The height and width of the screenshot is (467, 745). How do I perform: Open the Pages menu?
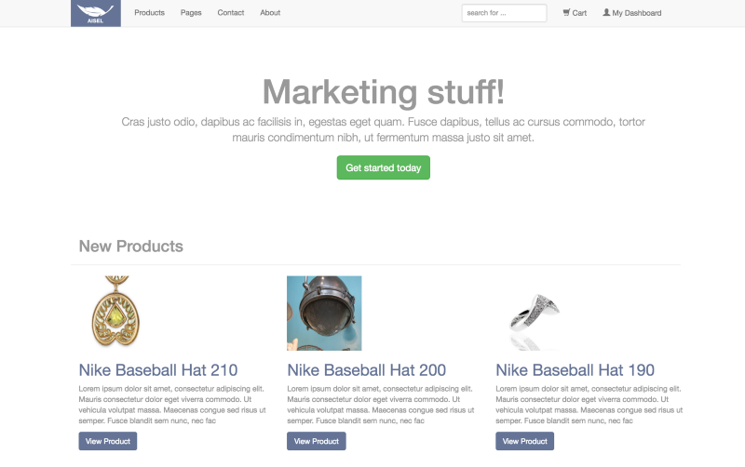pos(191,13)
